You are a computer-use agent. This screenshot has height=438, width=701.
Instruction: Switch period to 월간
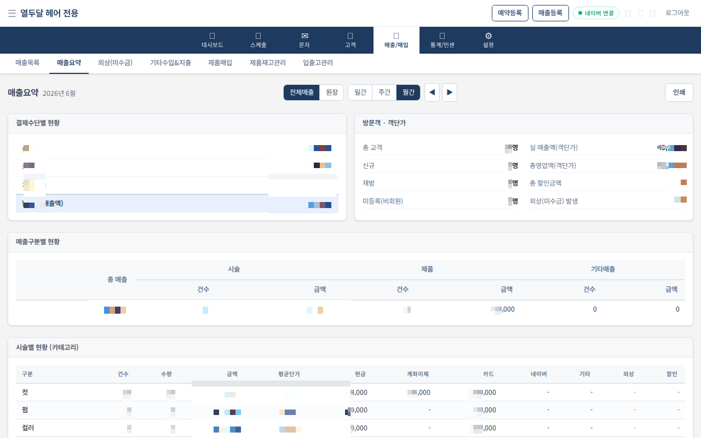[x=409, y=93]
